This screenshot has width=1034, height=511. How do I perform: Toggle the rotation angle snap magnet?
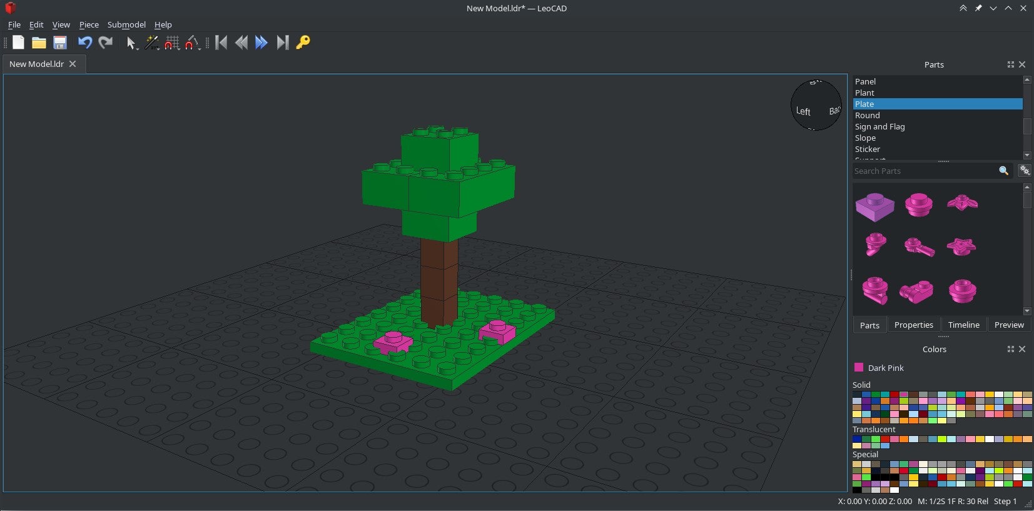tap(193, 43)
